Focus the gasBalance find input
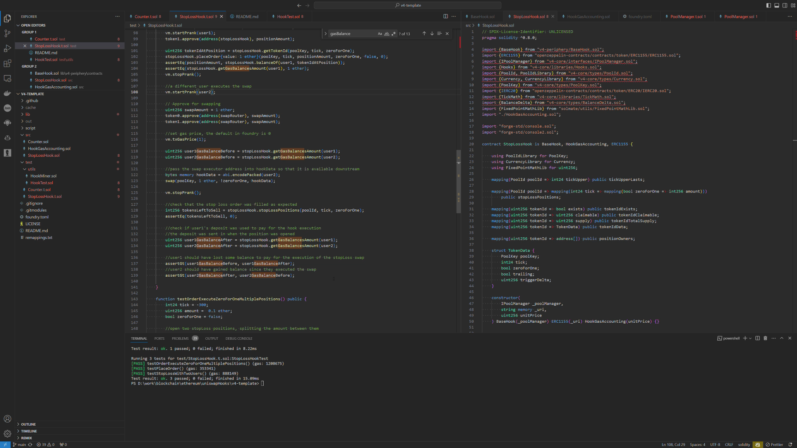The width and height of the screenshot is (797, 448). [x=353, y=34]
